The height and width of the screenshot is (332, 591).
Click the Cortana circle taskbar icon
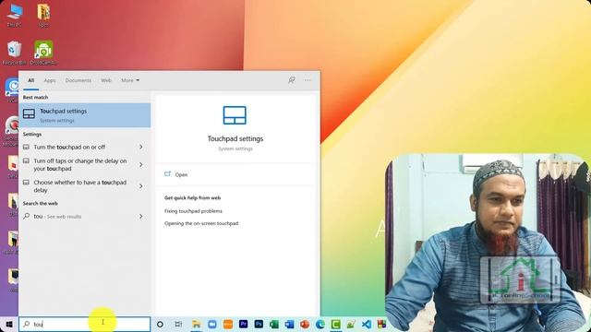click(160, 324)
